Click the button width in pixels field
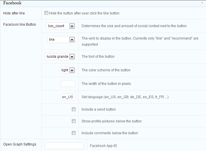This screenshot has width=206, height=151. point(68,83)
